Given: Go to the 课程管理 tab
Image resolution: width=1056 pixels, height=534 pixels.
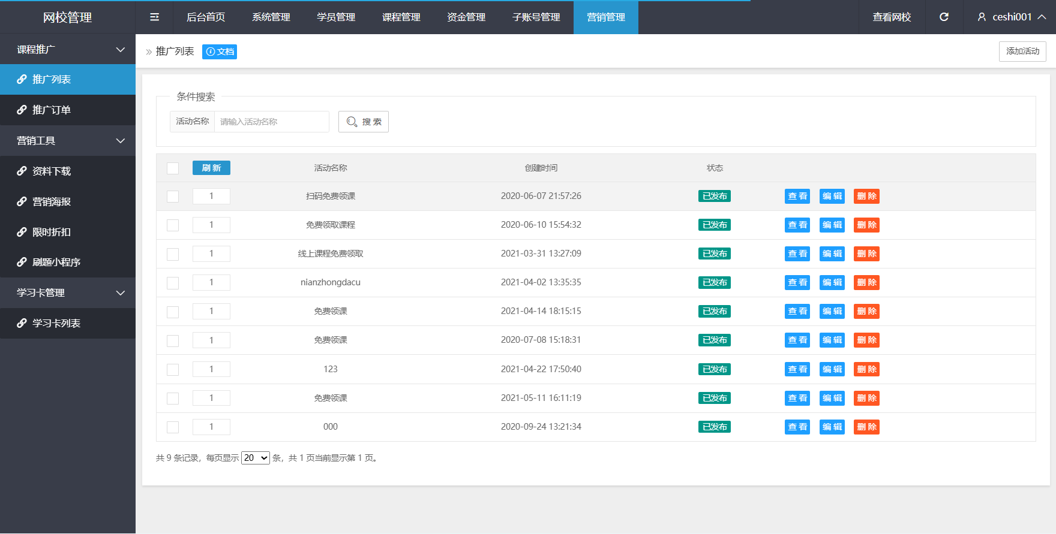Looking at the screenshot, I should point(401,17).
